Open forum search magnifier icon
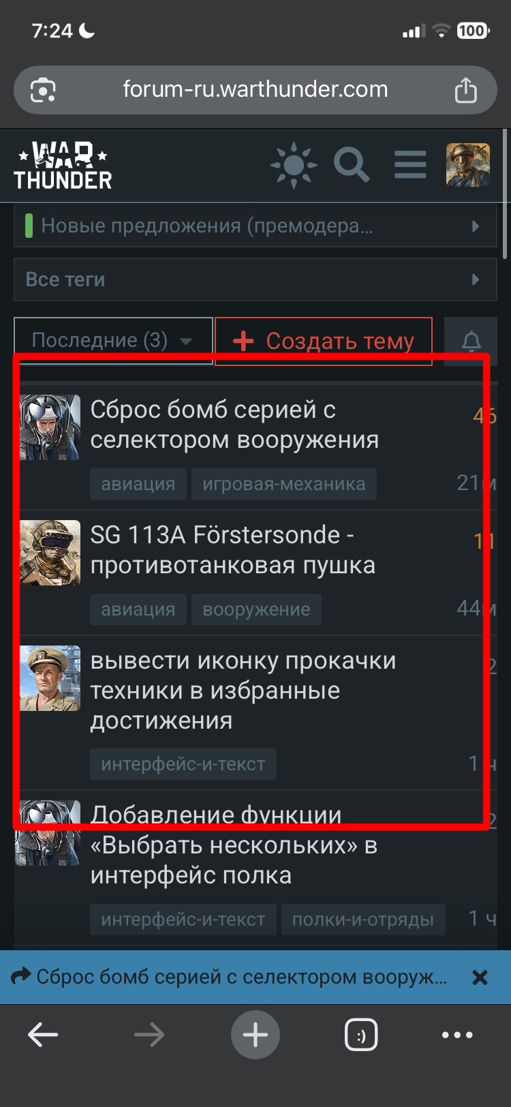The height and width of the screenshot is (1107, 511). click(352, 165)
